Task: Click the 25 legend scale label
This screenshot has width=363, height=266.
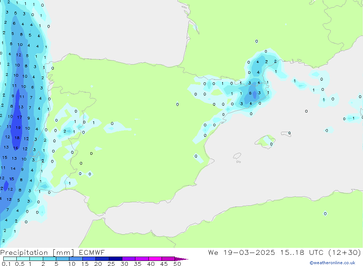Action: coord(111,264)
